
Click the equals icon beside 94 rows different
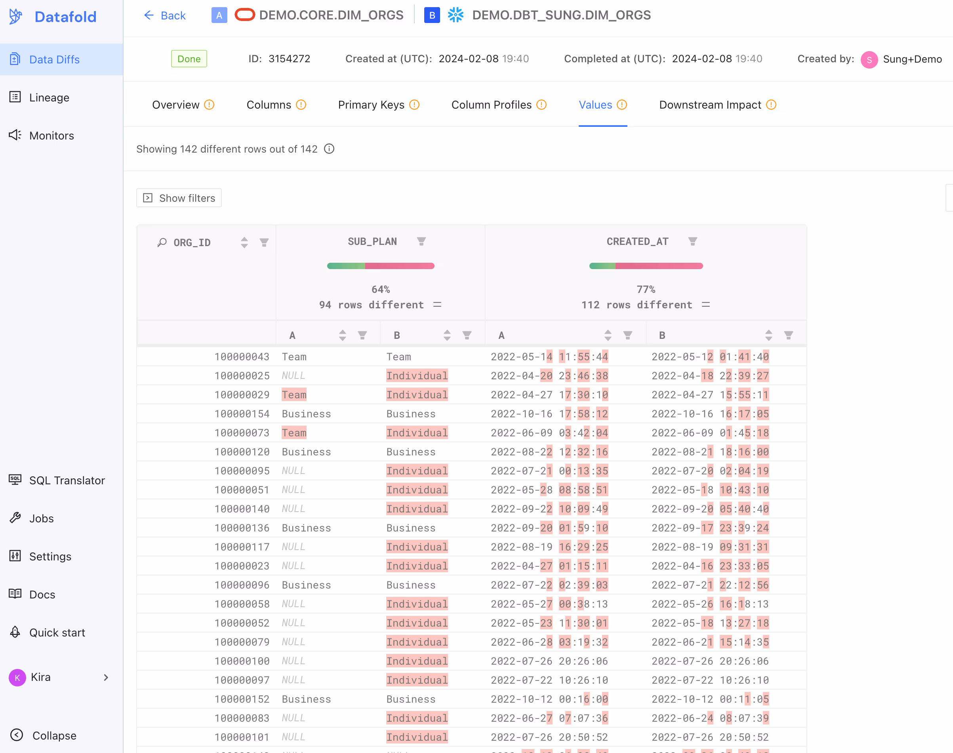tap(437, 305)
